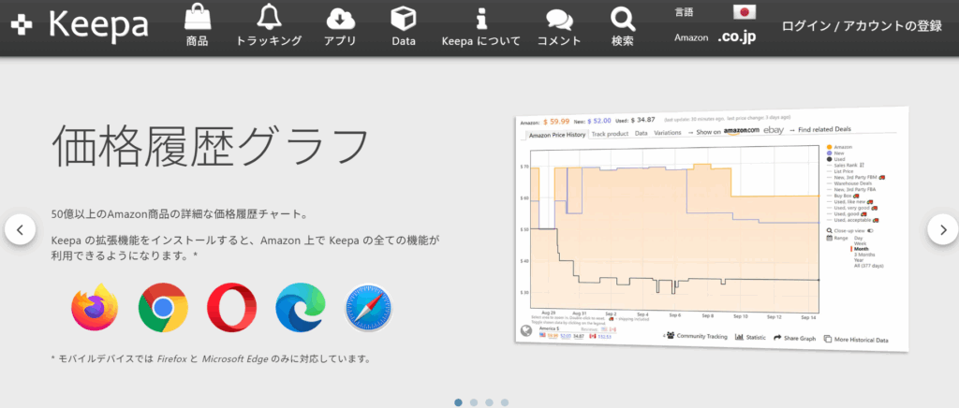This screenshot has width=959, height=408.
Task: Open the Data cube menu item
Action: 404,26
